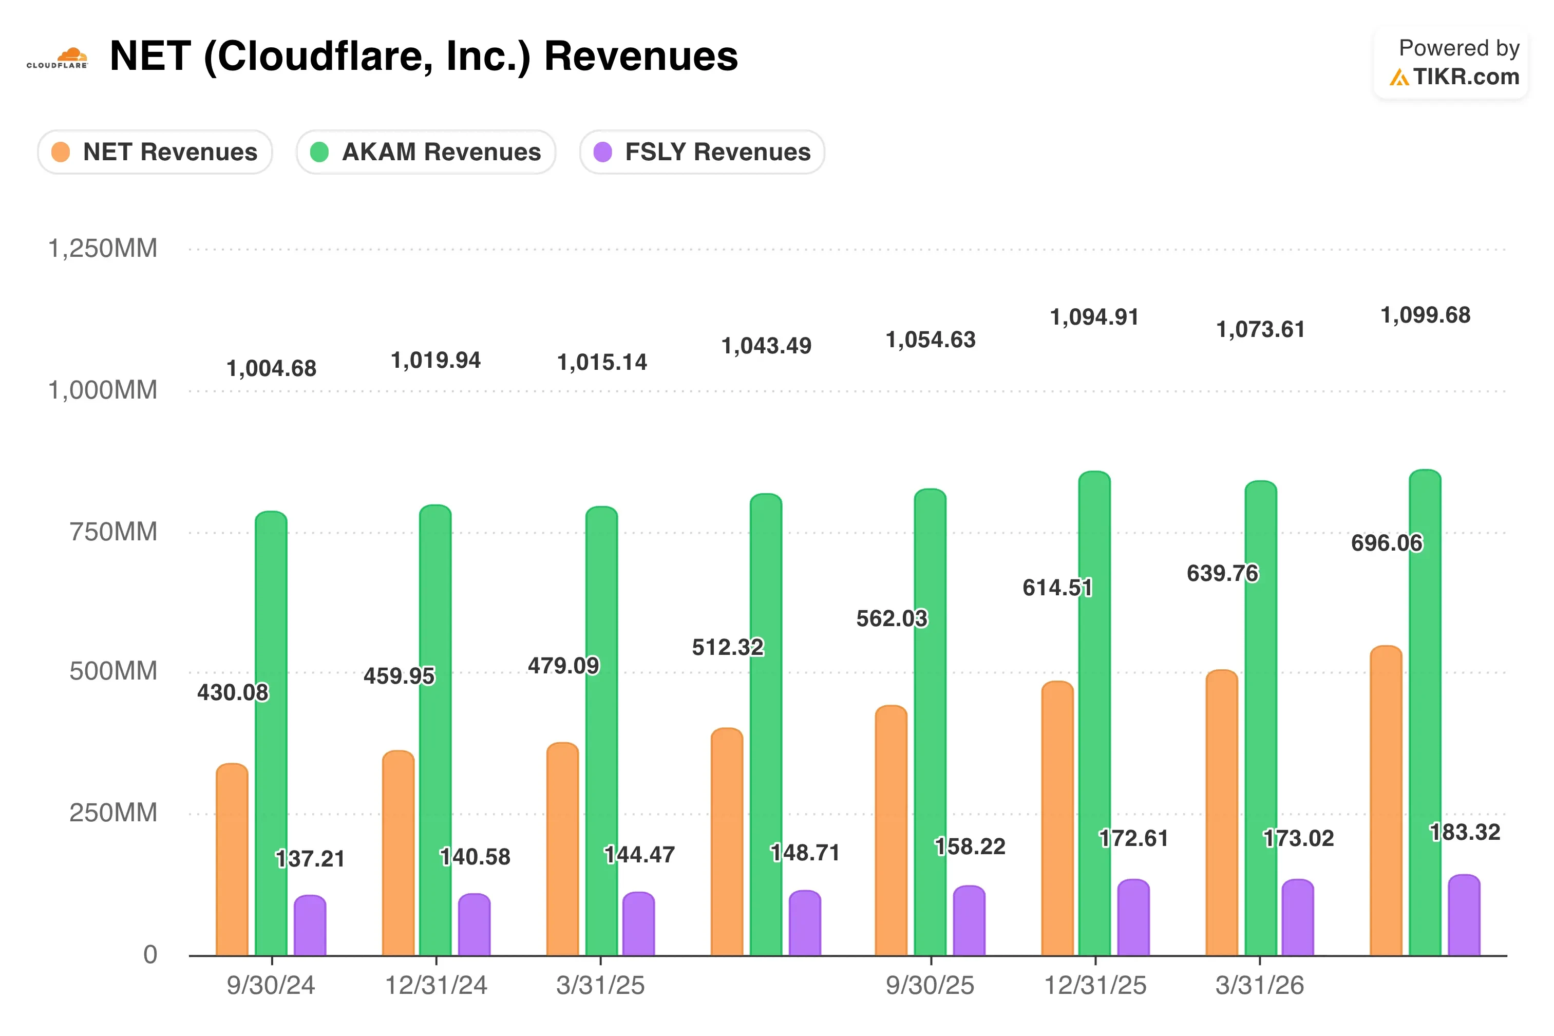The image size is (1554, 1036).
Task: Select the purple FSLY bar for 9/30/25
Action: (969, 920)
